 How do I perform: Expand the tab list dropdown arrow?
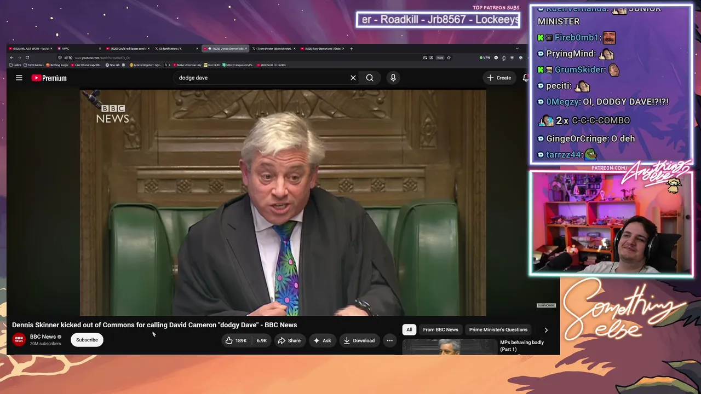point(517,49)
